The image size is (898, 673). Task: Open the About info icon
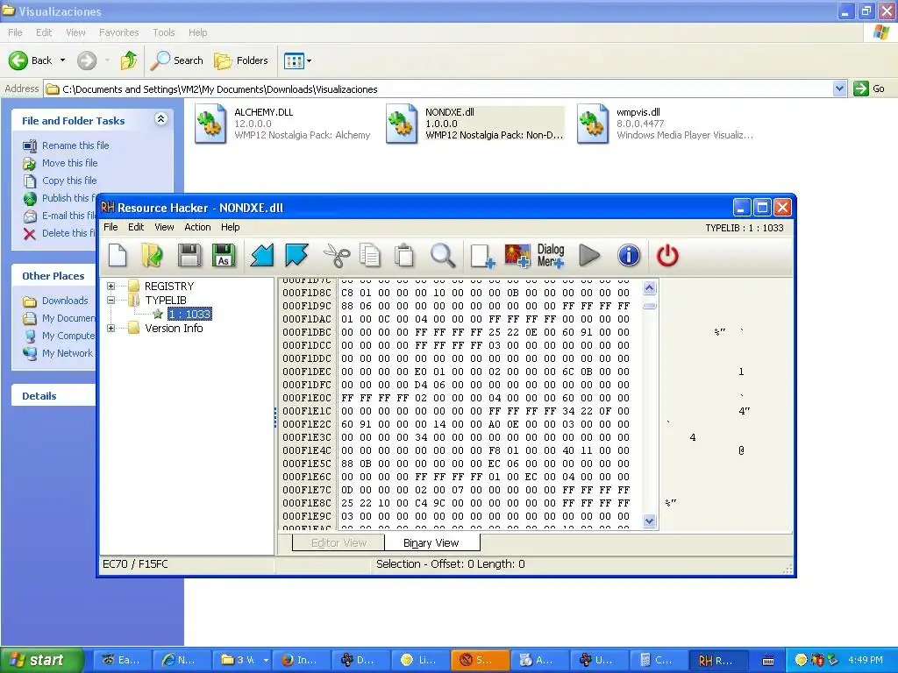tap(629, 255)
